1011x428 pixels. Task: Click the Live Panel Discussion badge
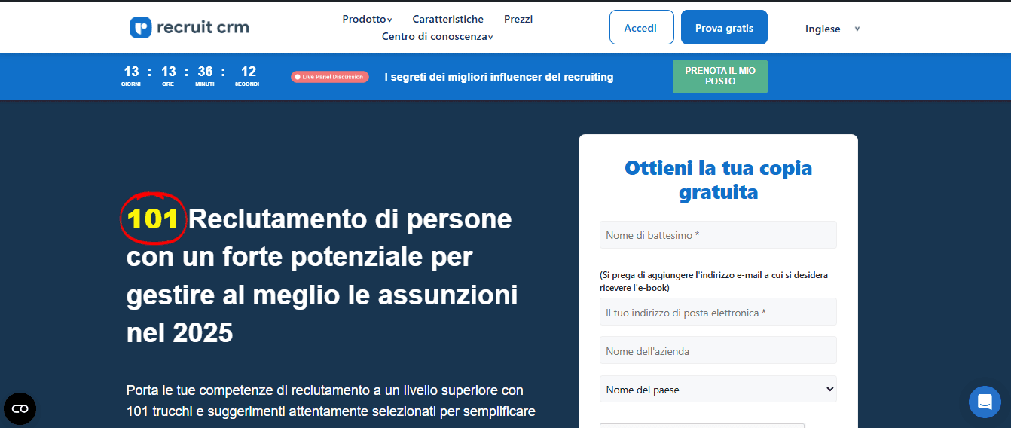(x=330, y=77)
